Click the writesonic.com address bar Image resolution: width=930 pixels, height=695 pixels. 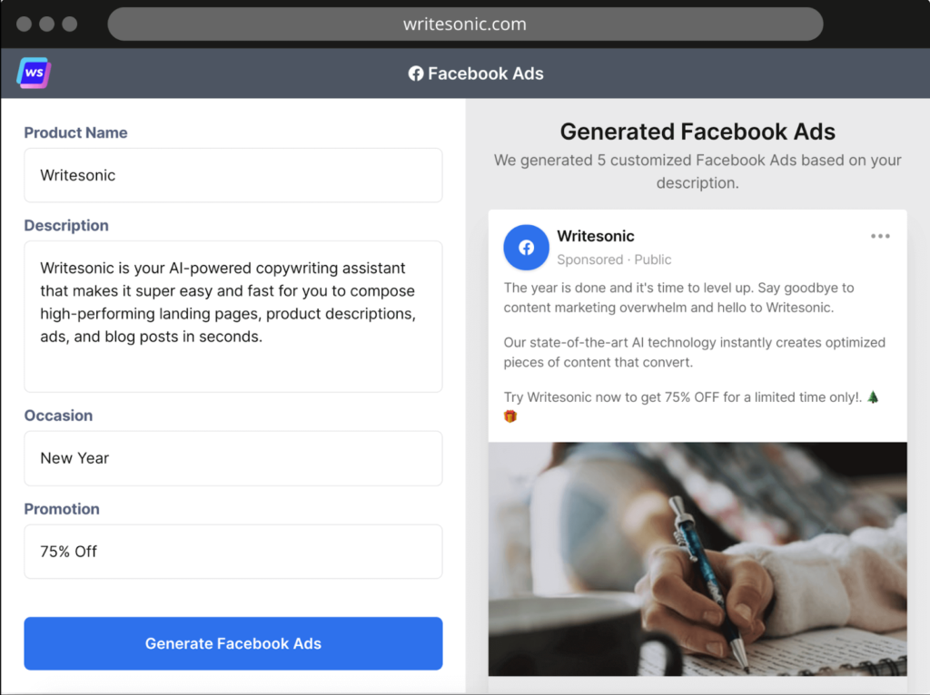pos(465,24)
